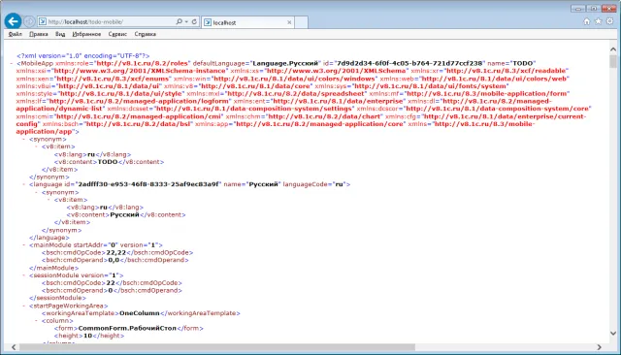Open the Вид menu
This screenshot has height=355, width=621.
(60, 34)
